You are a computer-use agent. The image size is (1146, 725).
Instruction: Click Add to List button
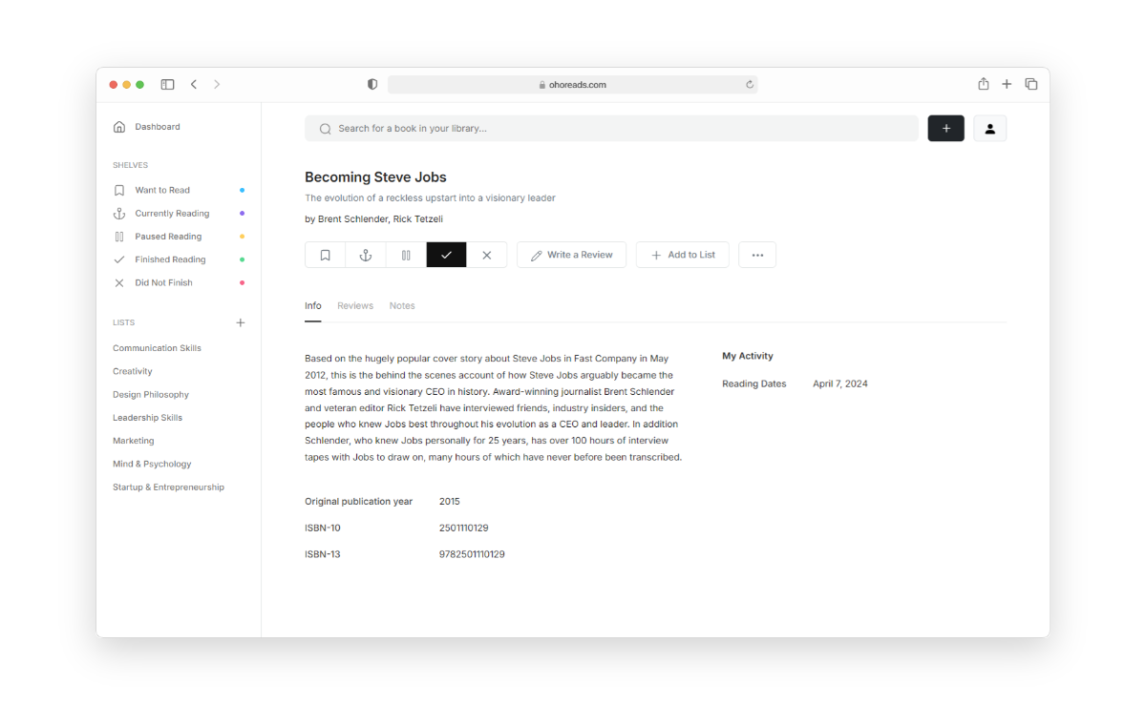(683, 255)
